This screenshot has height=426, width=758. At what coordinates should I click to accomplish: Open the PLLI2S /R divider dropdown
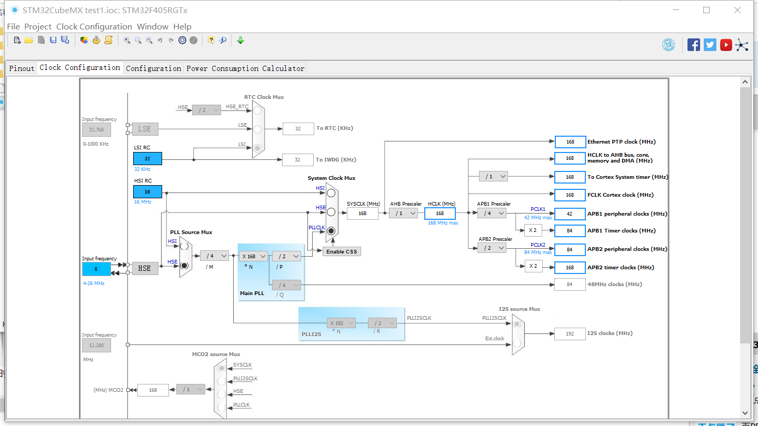point(382,323)
